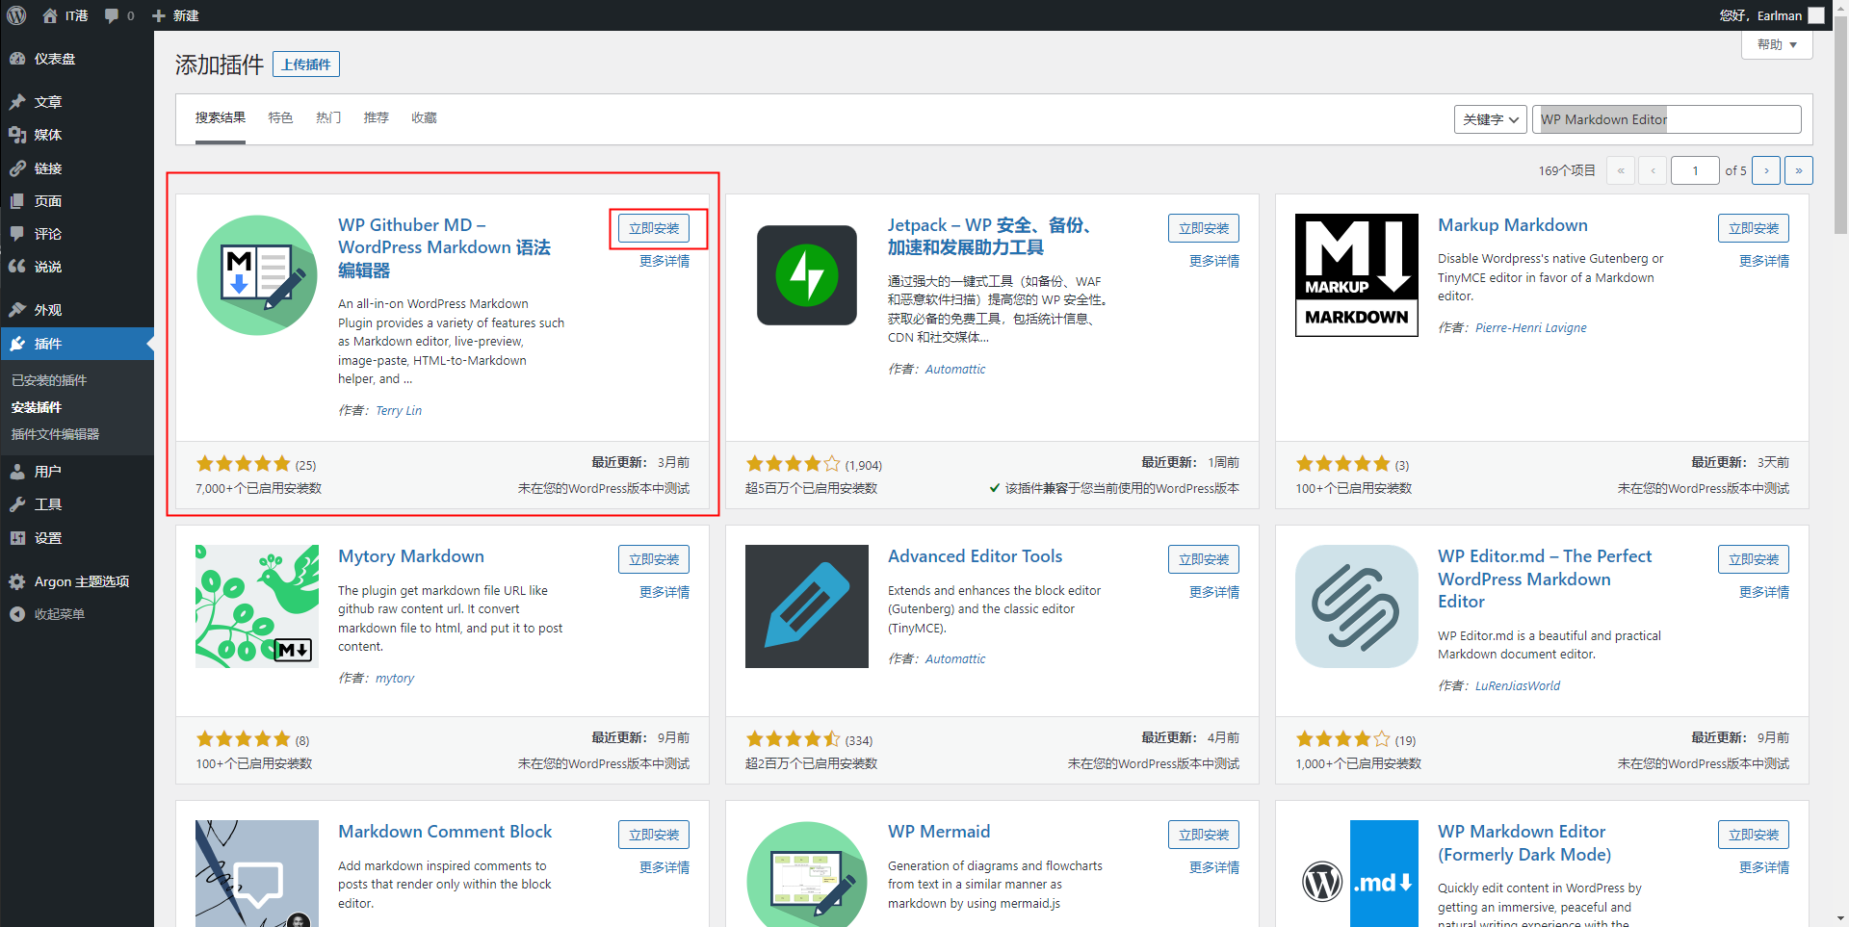Image resolution: width=1849 pixels, height=927 pixels.
Task: Click the Jetpack lightning bolt plugin icon
Action: coord(807,275)
